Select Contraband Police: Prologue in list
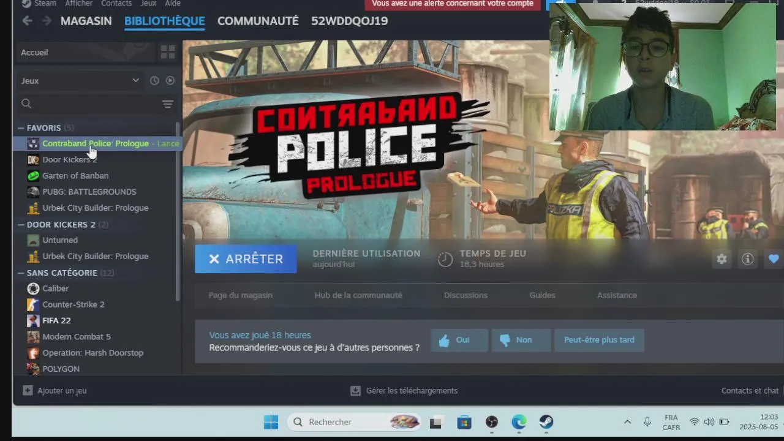The width and height of the screenshot is (784, 441). point(96,143)
